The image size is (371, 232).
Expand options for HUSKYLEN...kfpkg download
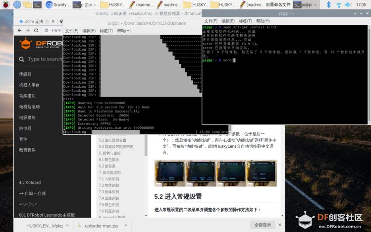[x=67, y=226]
